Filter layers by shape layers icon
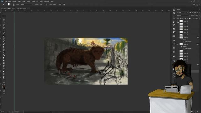This screenshot has width=201, height=113. pyautogui.click(x=195, y=13)
